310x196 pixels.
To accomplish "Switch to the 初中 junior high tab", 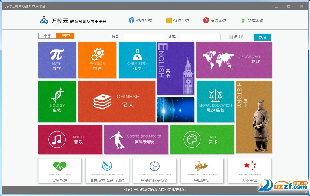I will pyautogui.click(x=65, y=36).
